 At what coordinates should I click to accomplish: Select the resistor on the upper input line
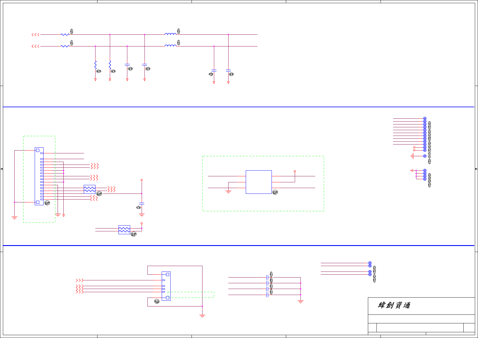tap(65, 34)
